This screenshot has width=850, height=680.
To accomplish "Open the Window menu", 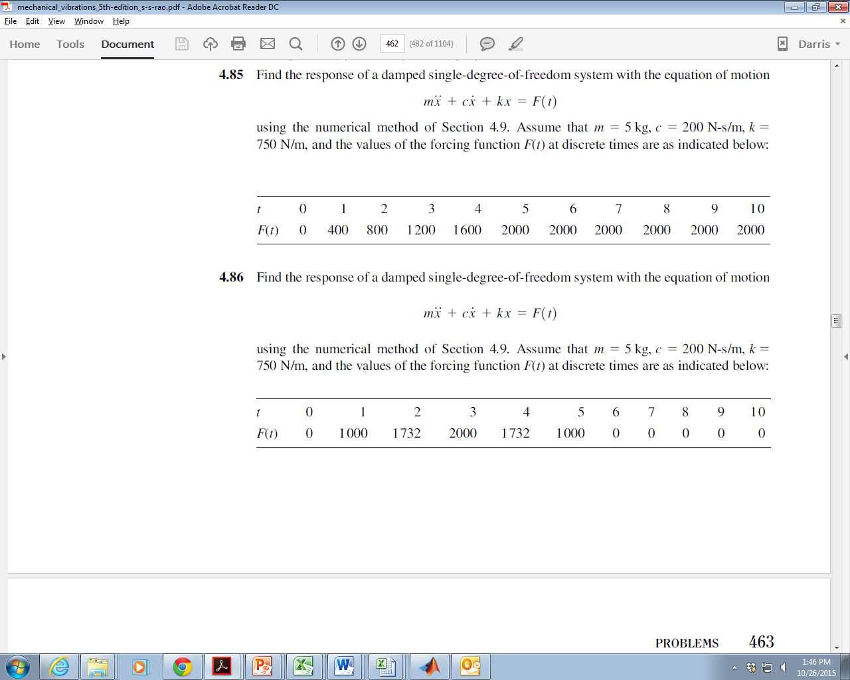I will (x=88, y=21).
